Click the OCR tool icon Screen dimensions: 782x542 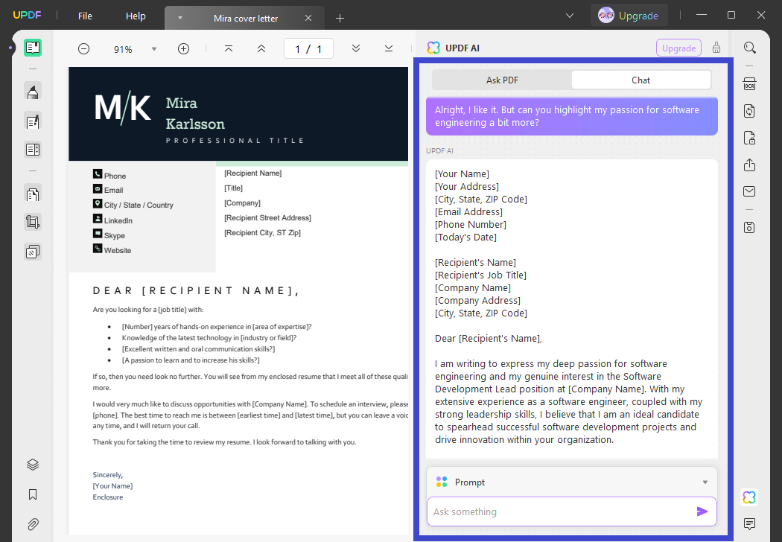point(750,84)
